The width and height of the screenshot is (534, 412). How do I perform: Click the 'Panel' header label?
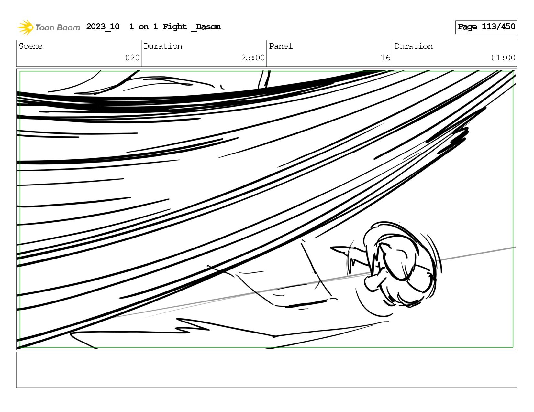click(x=281, y=46)
